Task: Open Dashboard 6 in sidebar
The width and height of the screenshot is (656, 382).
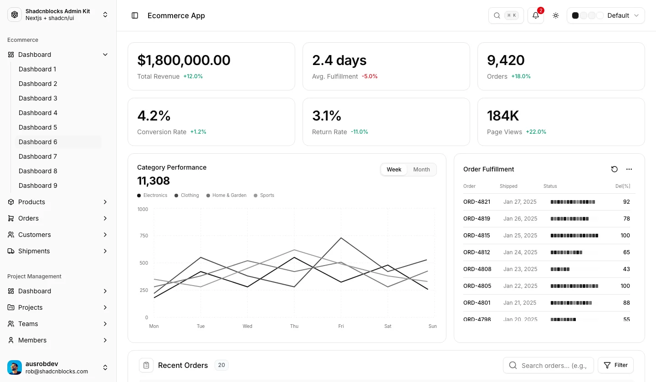Action: pos(58,142)
